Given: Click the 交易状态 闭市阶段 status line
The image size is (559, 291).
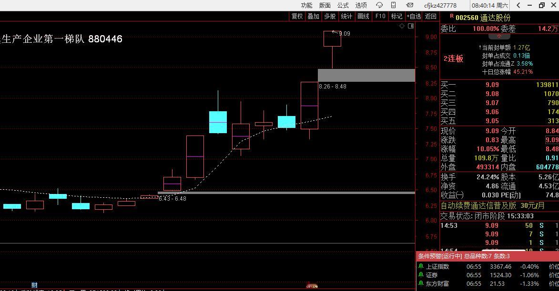Looking at the screenshot, I should 487,216.
